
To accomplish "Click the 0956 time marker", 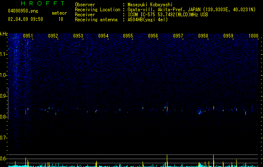I will pos(153,35).
